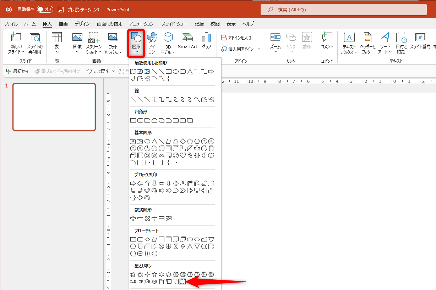
Task: Expand the フォトアルバム dropdown
Action: 113,49
